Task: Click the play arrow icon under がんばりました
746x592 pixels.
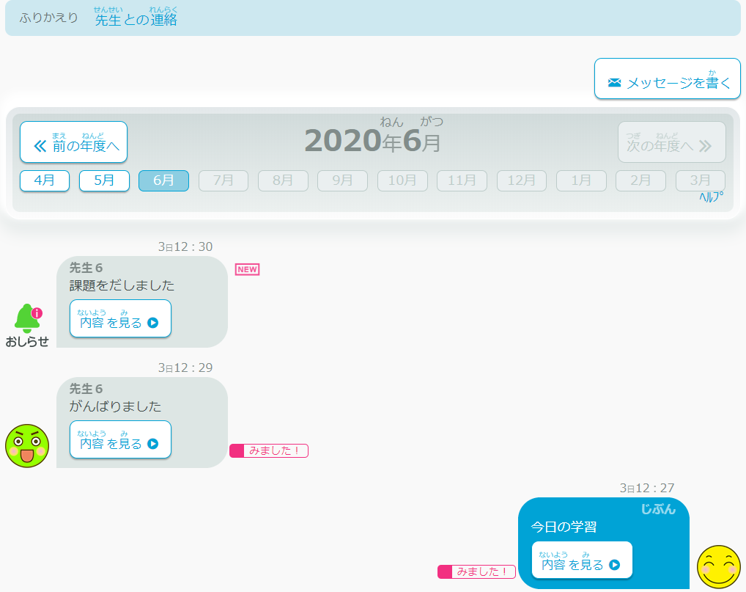Action: click(x=152, y=443)
